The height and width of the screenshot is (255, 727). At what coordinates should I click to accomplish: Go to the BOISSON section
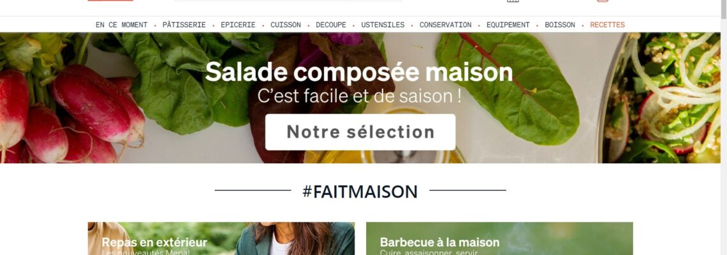coord(560,25)
